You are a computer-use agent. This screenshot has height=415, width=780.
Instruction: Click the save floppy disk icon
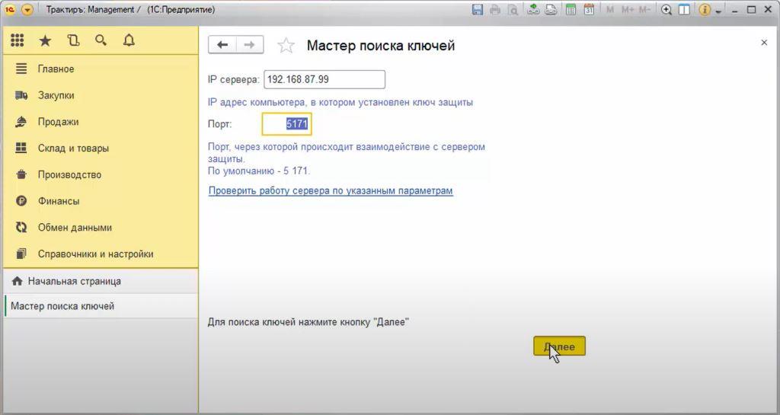click(478, 10)
